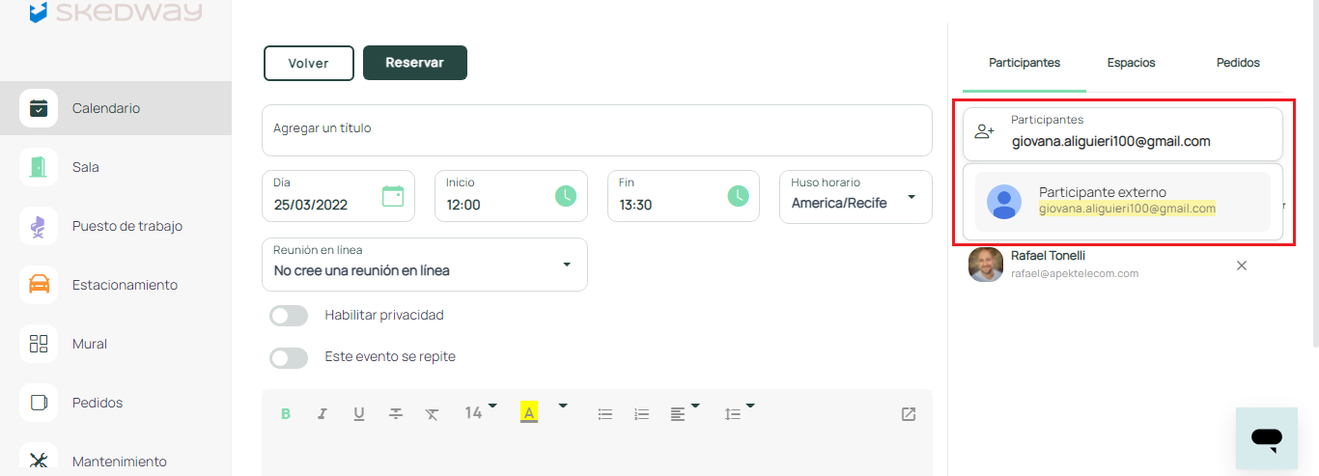The width and height of the screenshot is (1319, 476).
Task: Click the bold formatting icon
Action: [286, 413]
